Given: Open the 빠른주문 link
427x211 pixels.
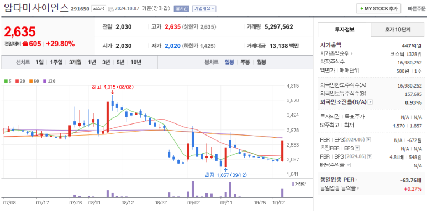Looking at the screenshot, I should [417, 8].
